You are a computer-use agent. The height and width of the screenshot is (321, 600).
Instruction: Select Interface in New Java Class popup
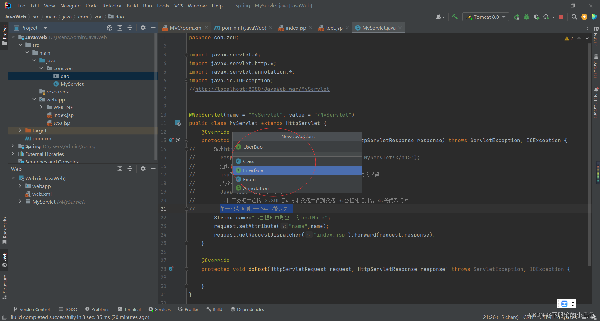[297, 170]
